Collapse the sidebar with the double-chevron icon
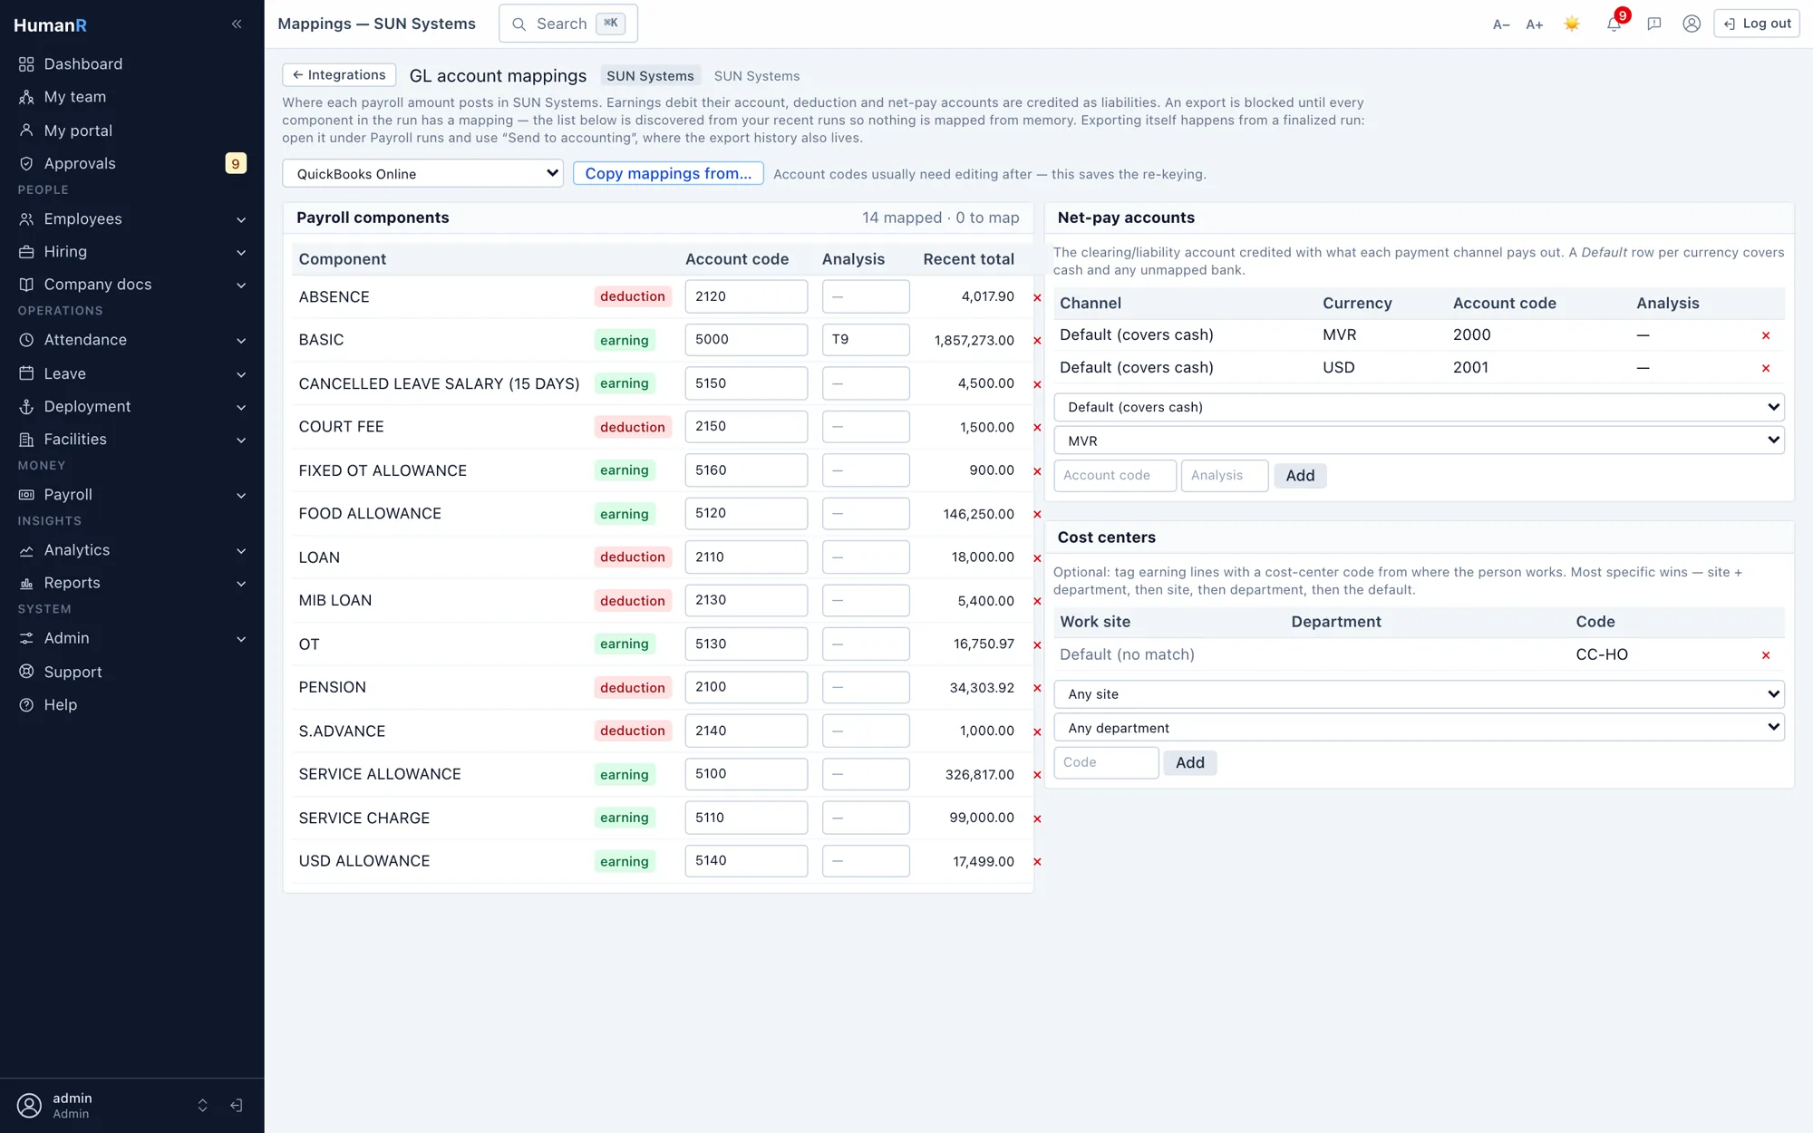The height and width of the screenshot is (1133, 1813). point(237,24)
